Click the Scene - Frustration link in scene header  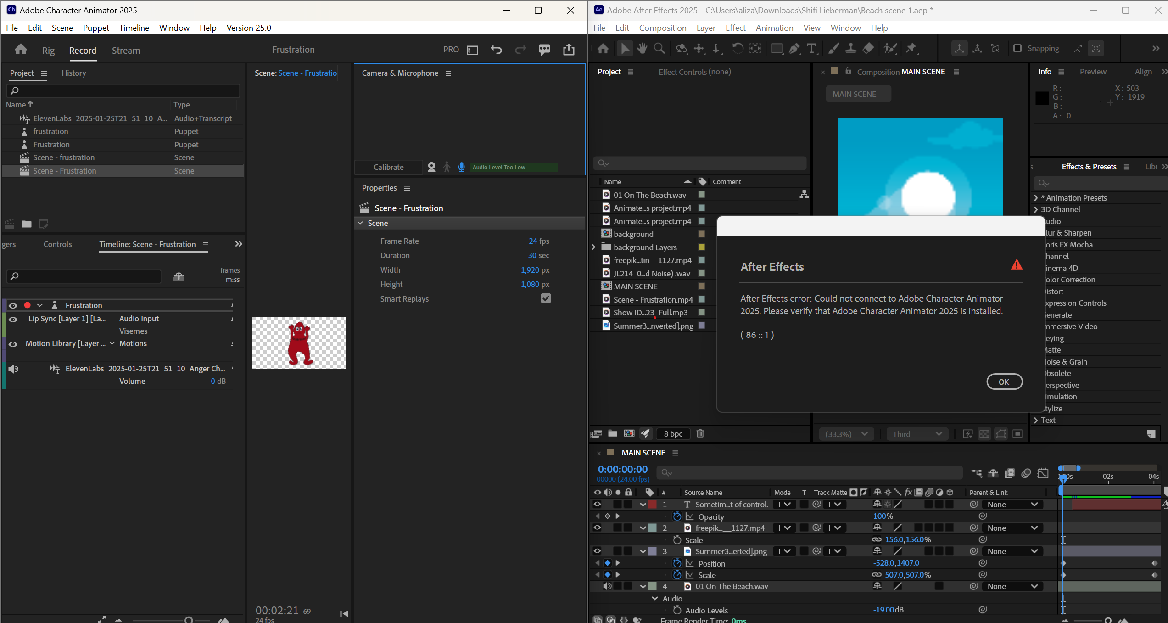coord(307,73)
